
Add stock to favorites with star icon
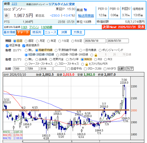click(6, 15)
